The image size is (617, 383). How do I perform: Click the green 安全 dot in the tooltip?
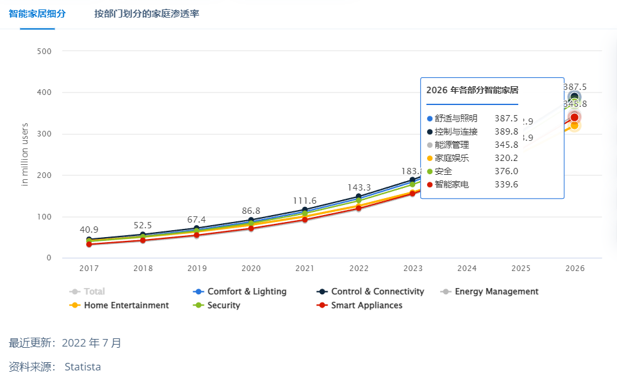click(430, 171)
